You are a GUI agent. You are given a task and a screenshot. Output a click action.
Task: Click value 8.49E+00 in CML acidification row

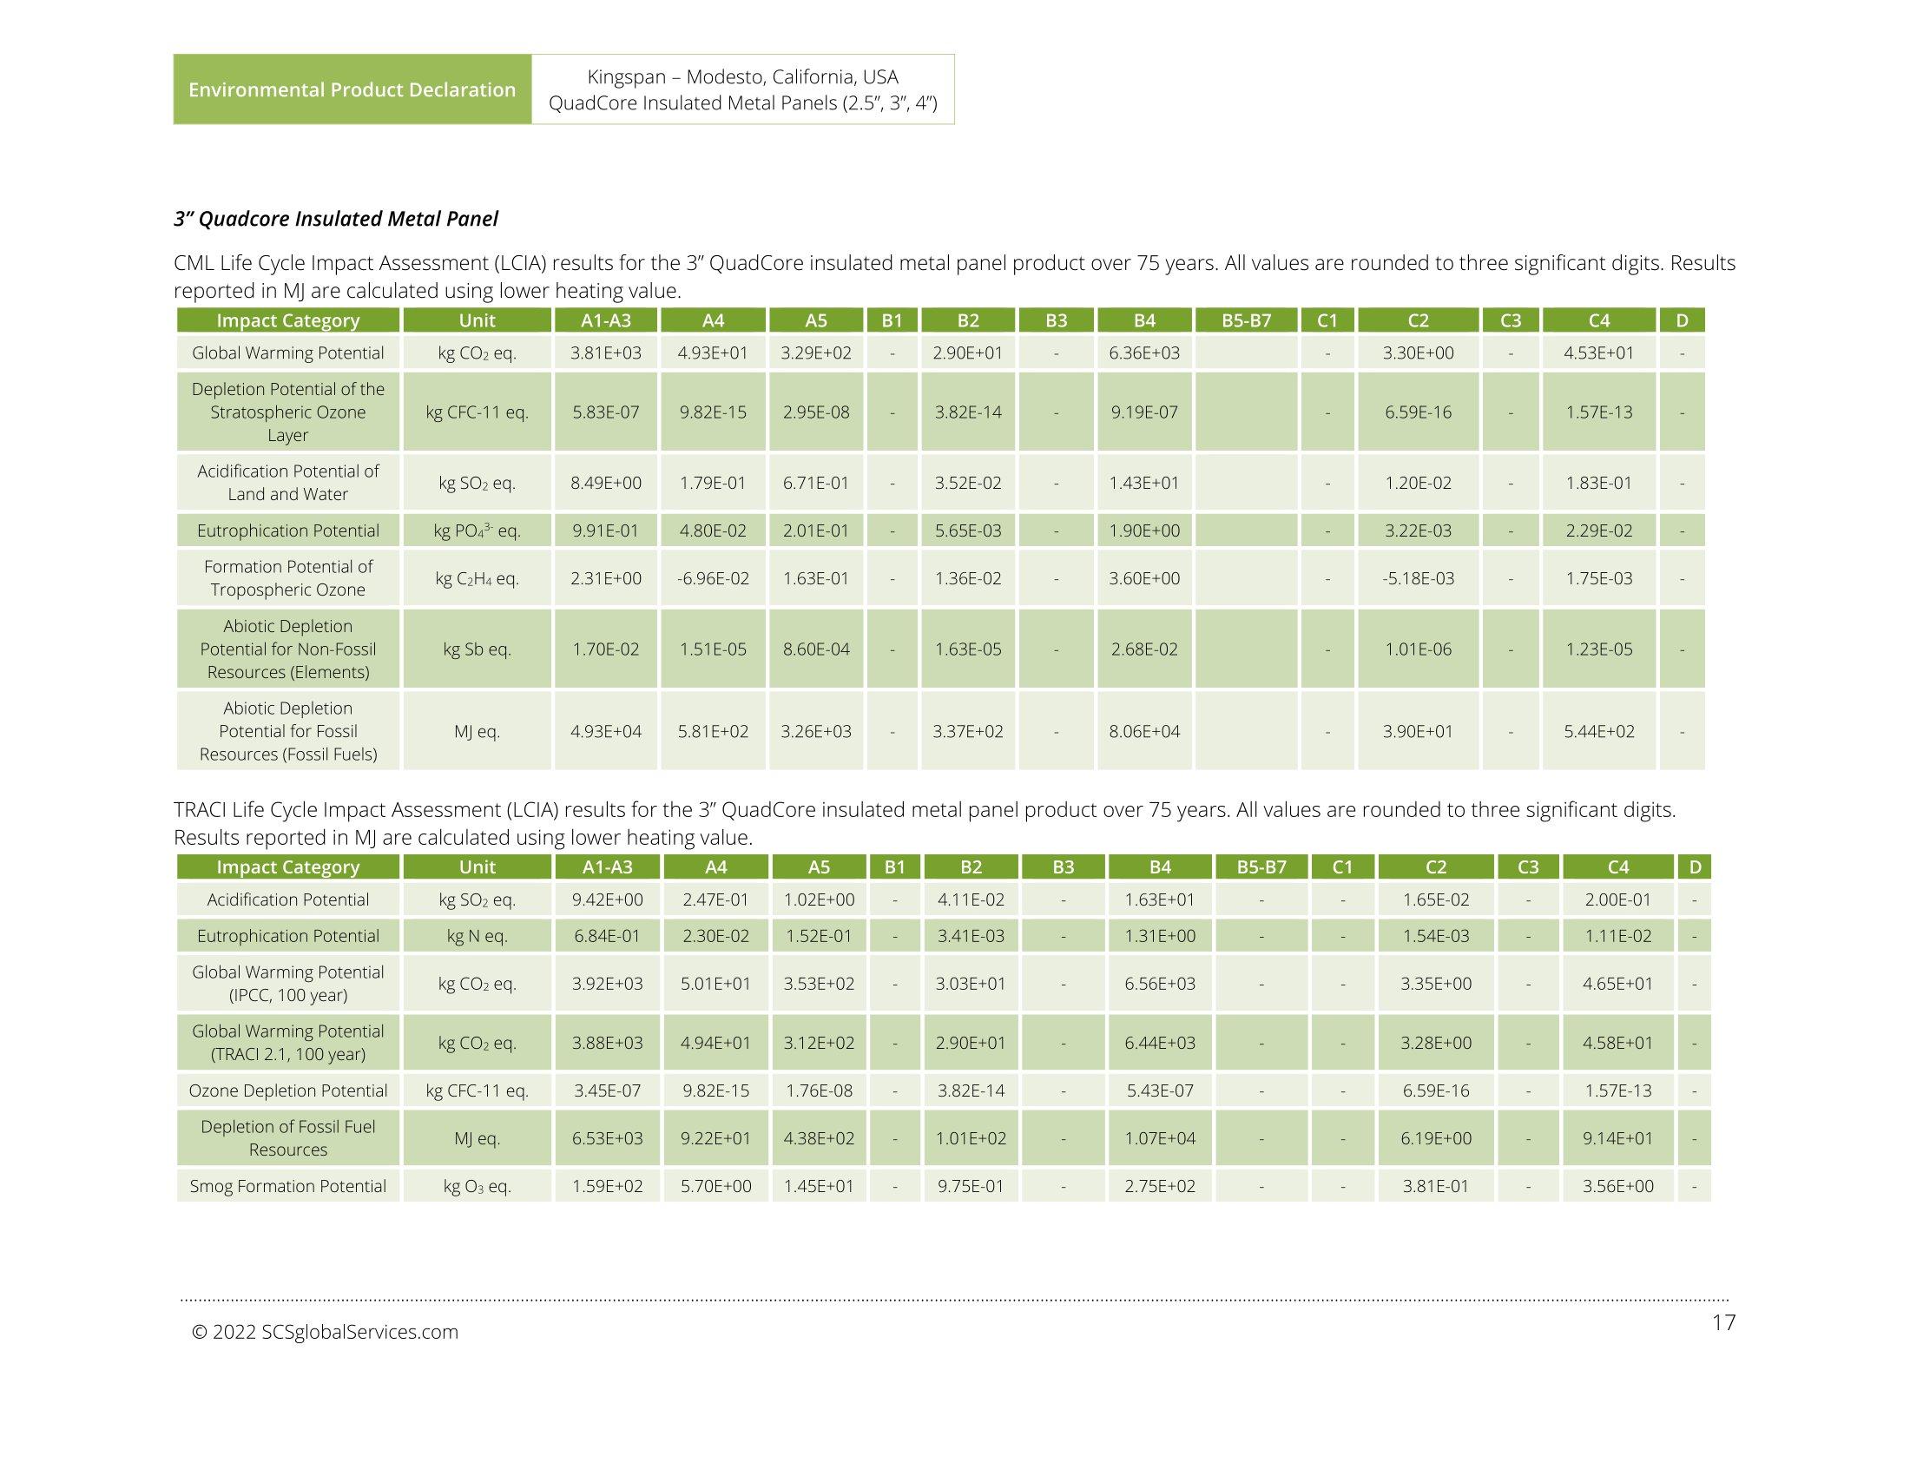pyautogui.click(x=606, y=483)
